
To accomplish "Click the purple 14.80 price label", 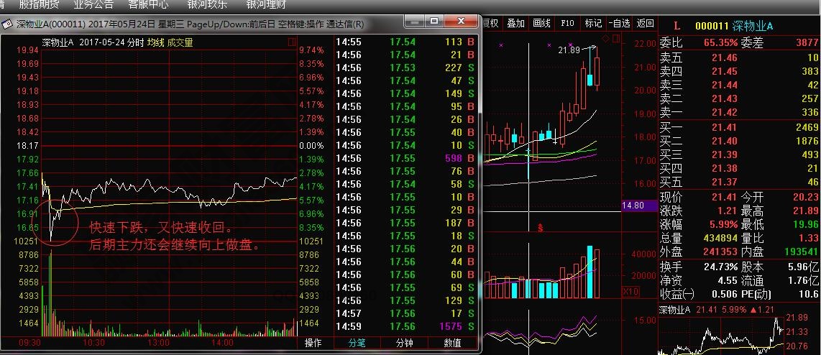I will tap(638, 206).
